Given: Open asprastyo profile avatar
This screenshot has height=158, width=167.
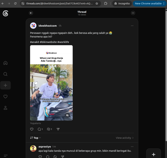Looking at the screenshot, I should pyautogui.click(x=33, y=149).
